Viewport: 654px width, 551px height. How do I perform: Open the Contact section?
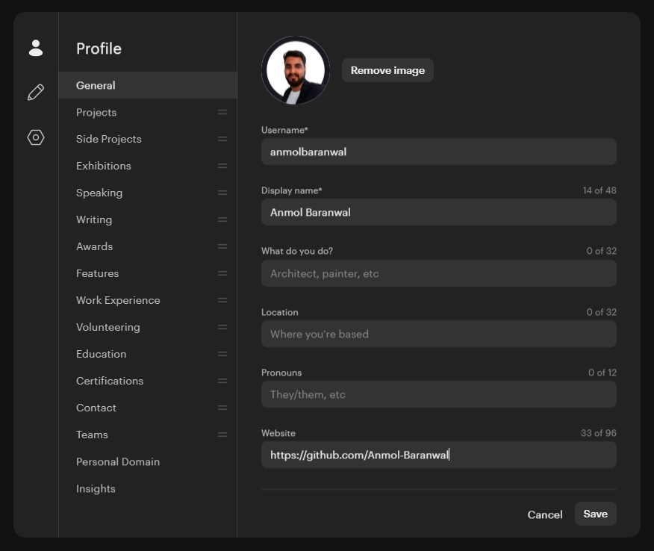[148, 408]
